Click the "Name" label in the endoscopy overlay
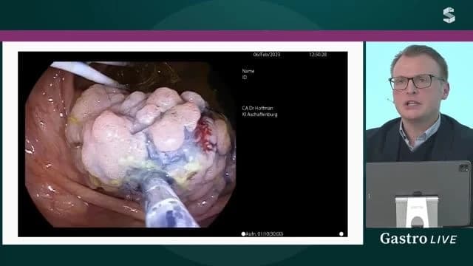Viewport: 473px width, 266px height. (x=248, y=71)
